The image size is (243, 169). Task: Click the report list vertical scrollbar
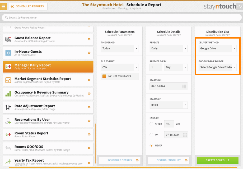[95, 143]
